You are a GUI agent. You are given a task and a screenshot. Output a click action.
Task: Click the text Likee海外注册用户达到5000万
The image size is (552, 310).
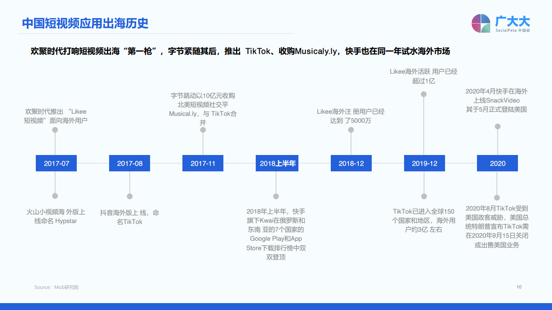351,116
